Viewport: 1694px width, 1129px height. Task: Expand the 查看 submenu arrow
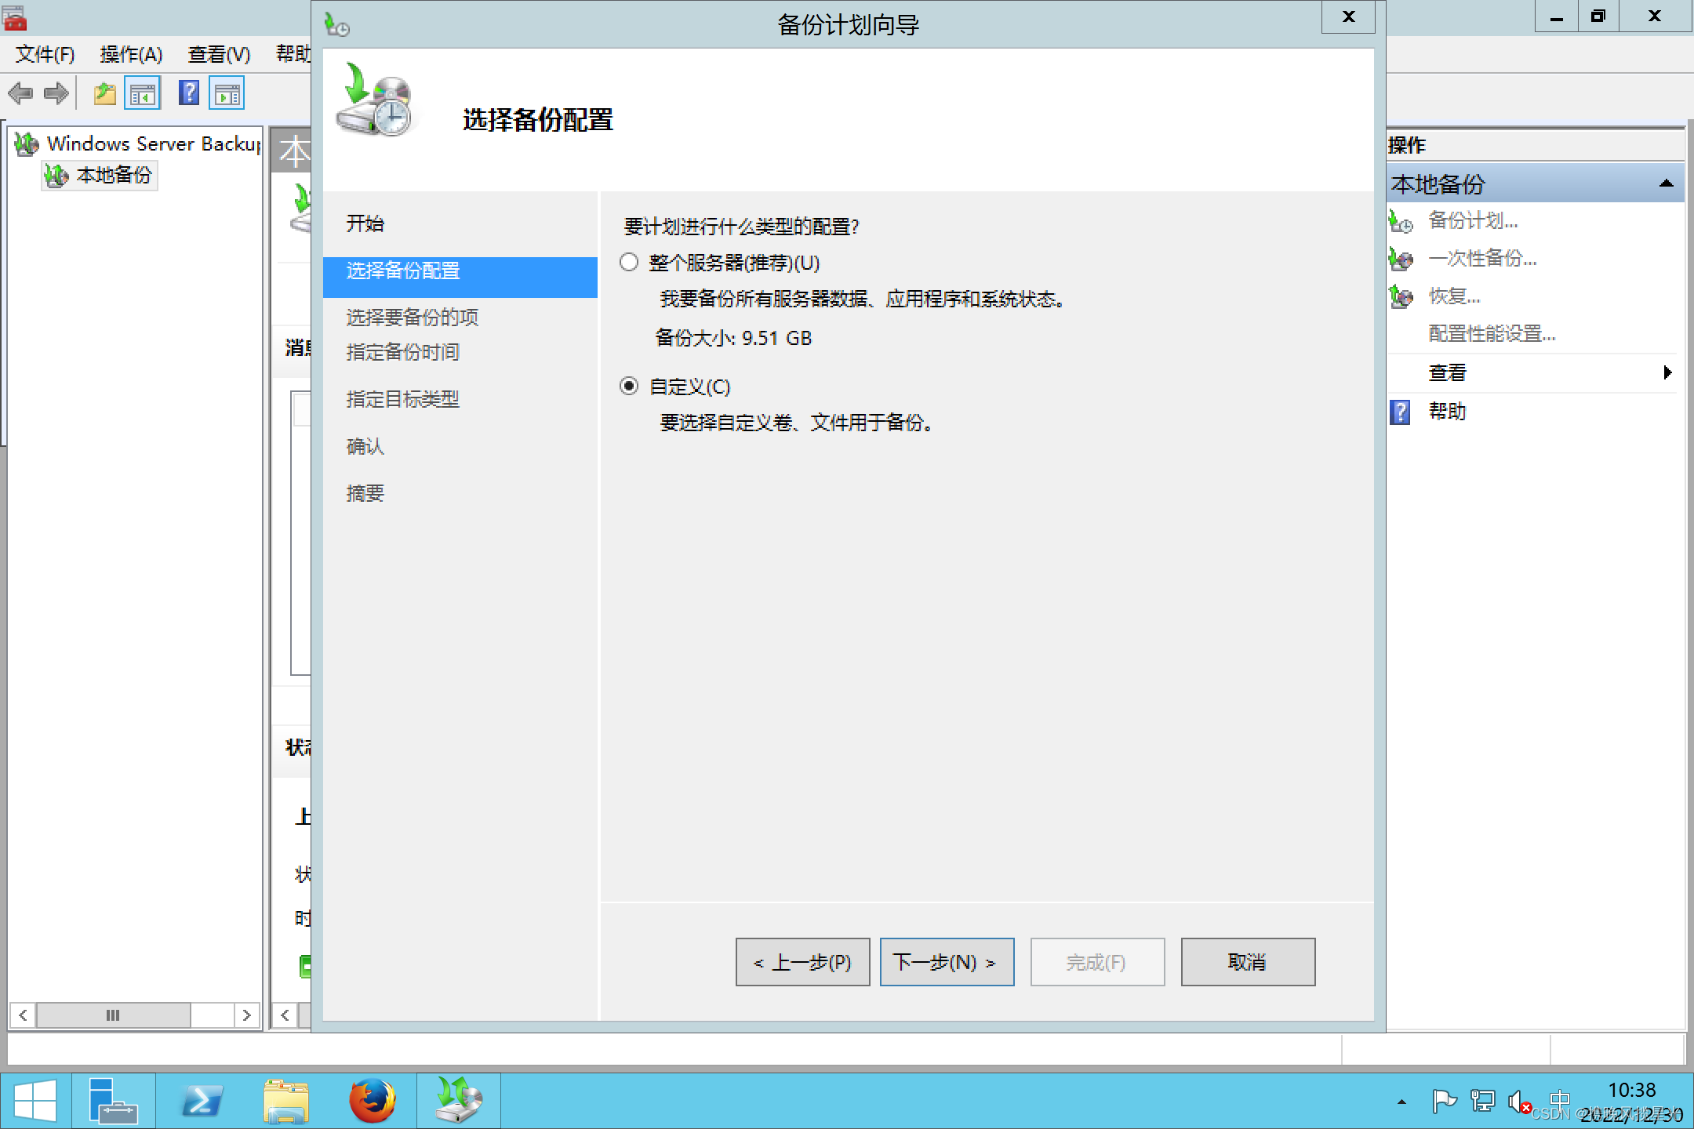click(1667, 372)
